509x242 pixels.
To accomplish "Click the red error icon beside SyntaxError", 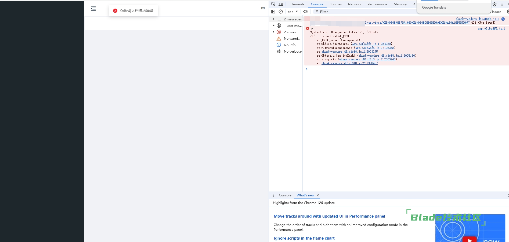I will (308, 28).
